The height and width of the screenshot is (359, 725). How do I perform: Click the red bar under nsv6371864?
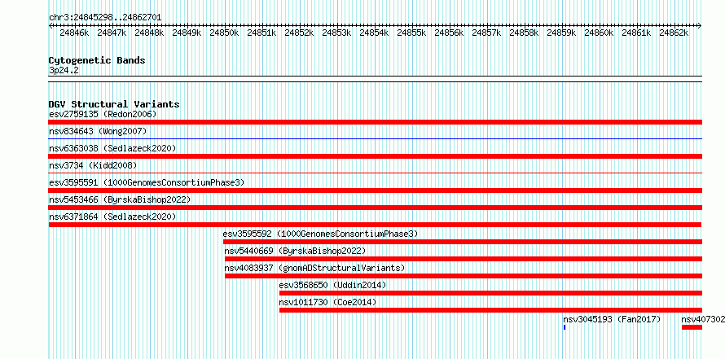coord(375,225)
